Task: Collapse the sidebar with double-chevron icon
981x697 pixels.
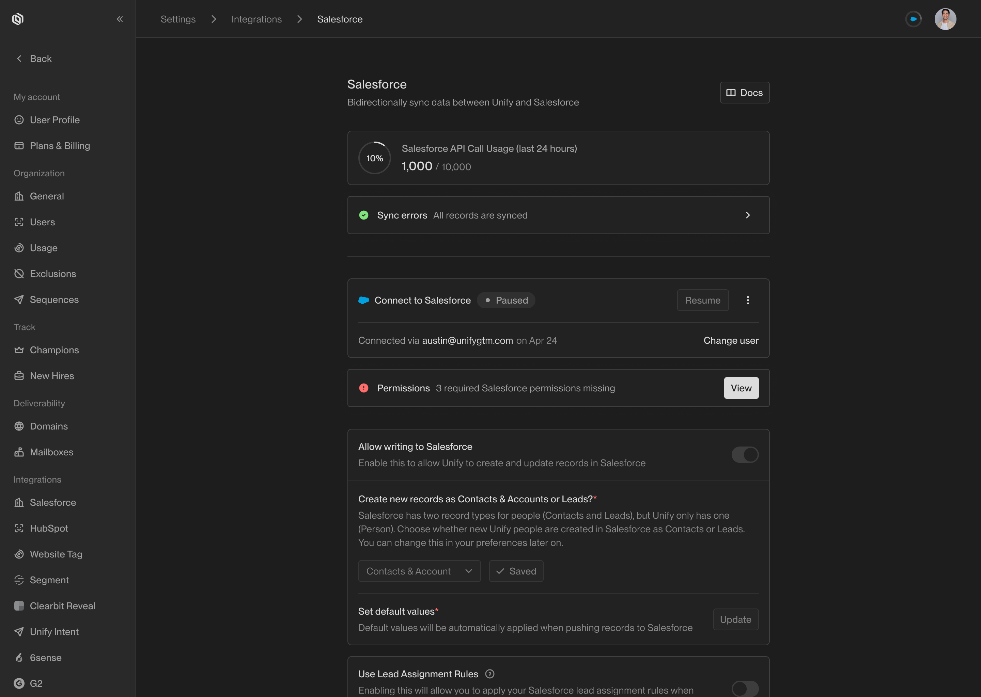Action: click(x=120, y=19)
